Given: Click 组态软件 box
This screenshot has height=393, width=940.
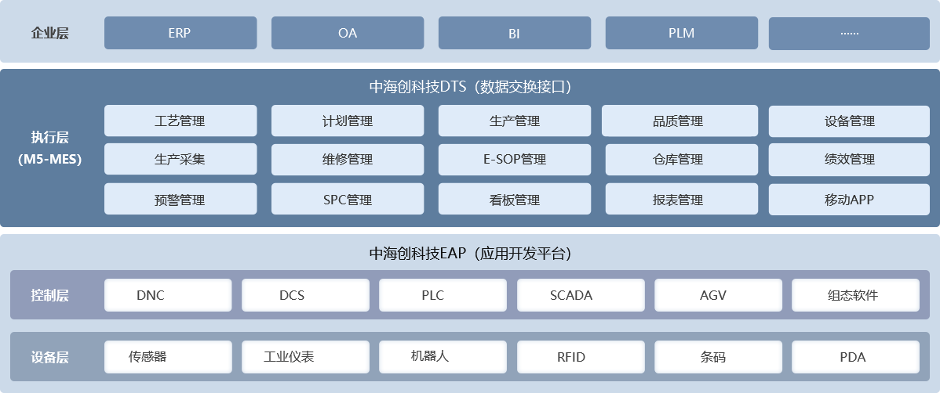Looking at the screenshot, I should (855, 295).
